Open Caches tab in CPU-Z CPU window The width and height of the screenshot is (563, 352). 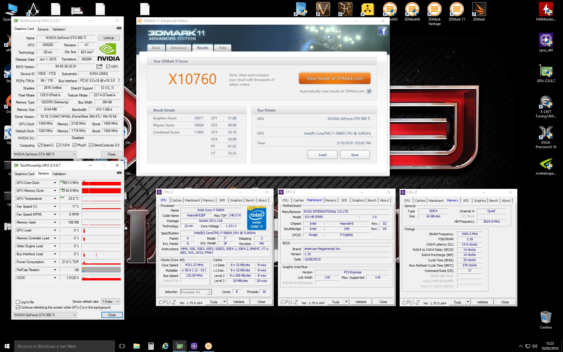coord(177,200)
